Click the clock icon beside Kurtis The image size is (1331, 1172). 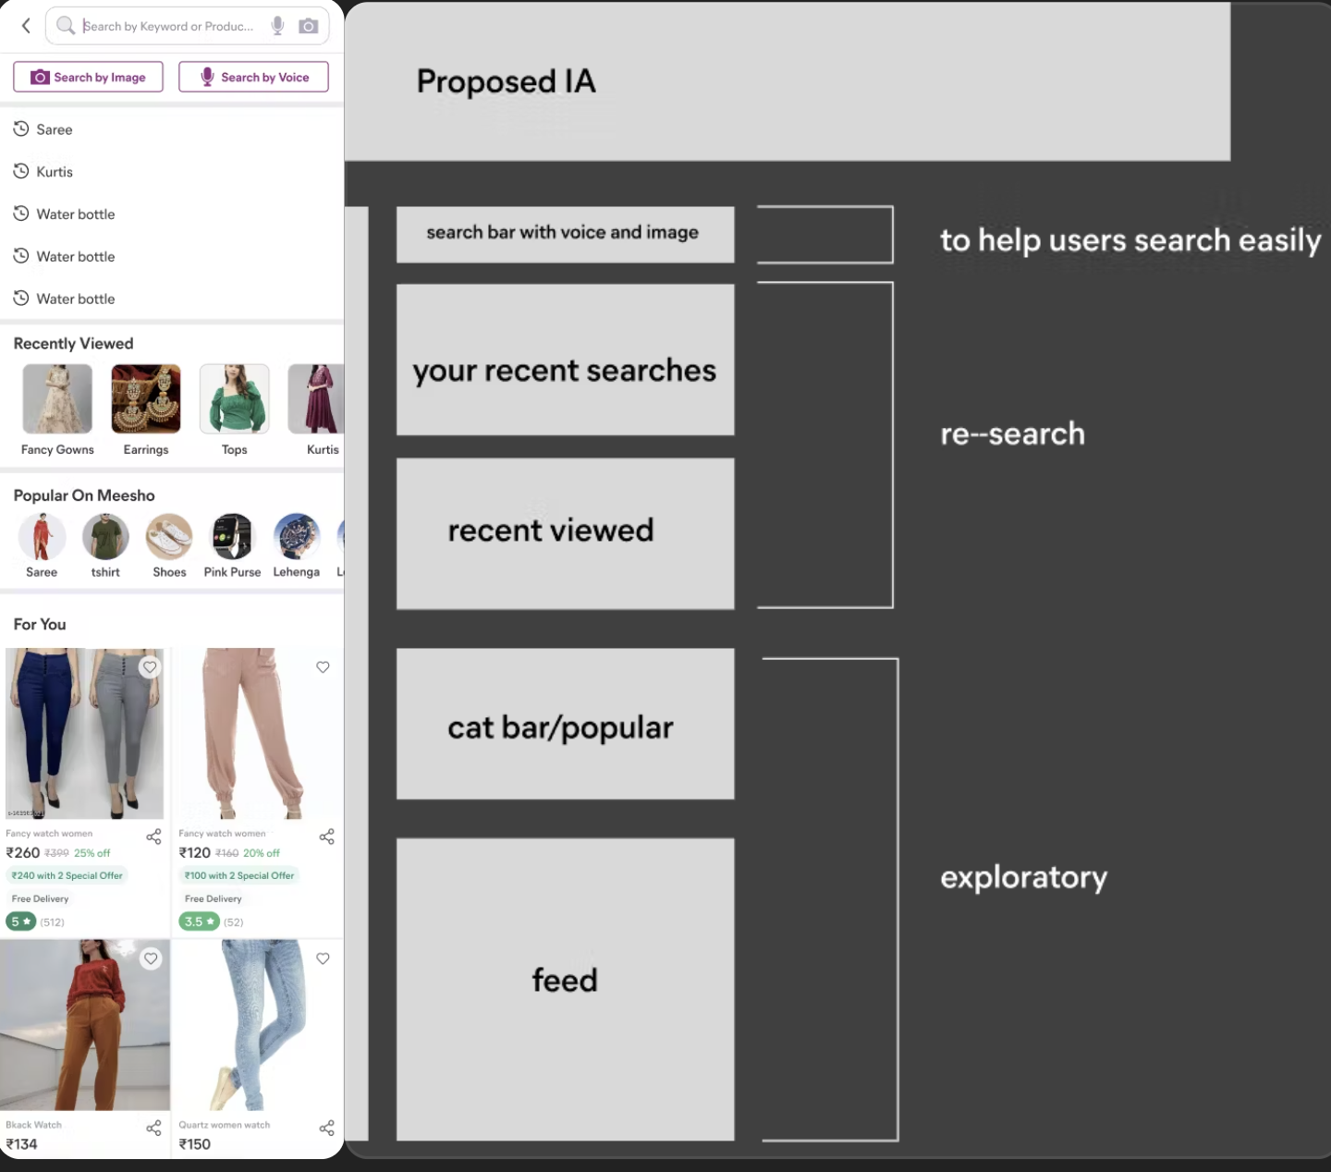(x=21, y=171)
